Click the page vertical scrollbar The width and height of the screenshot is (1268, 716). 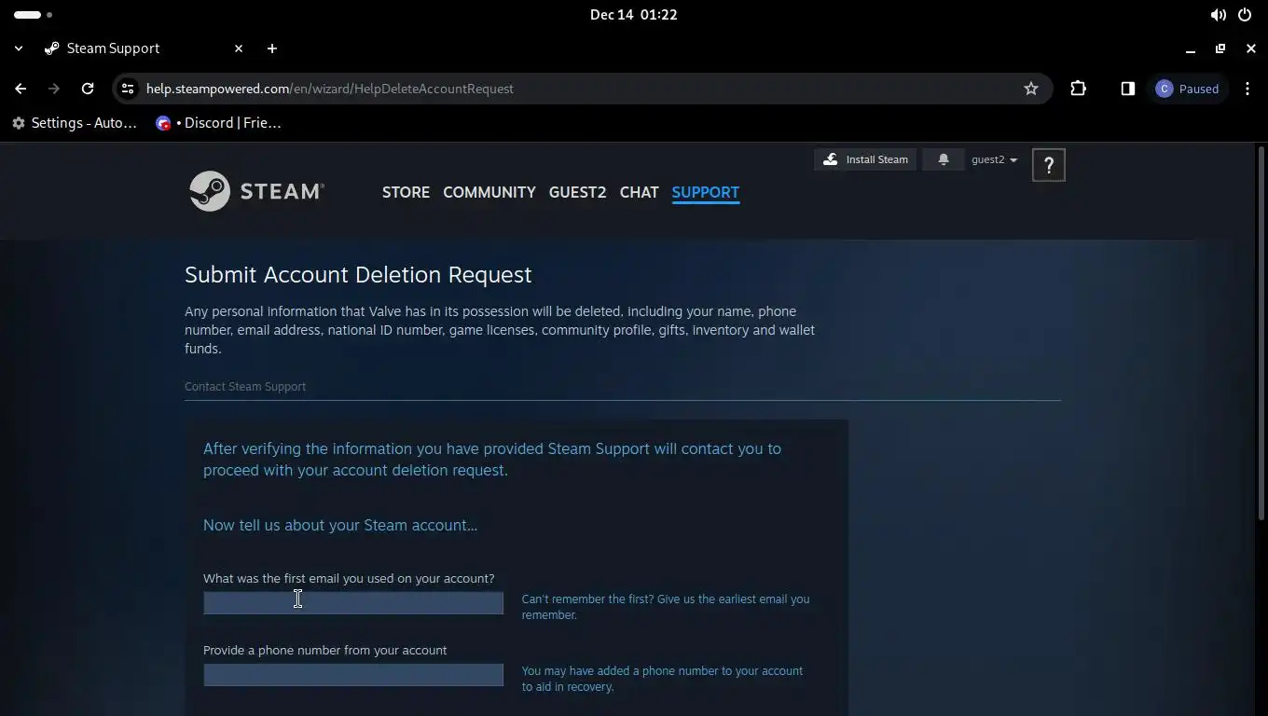[1262, 334]
